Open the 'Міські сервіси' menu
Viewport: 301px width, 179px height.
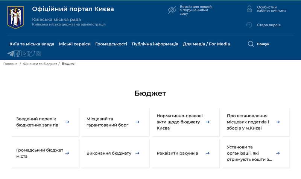tap(74, 44)
